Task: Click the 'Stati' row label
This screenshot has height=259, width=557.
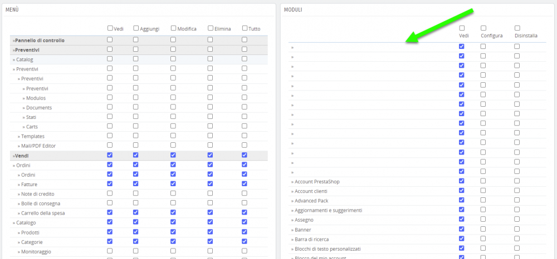Action: [31, 117]
